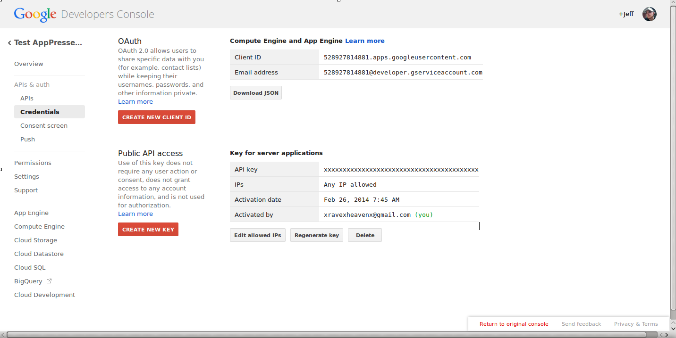The height and width of the screenshot is (338, 676).
Task: Open the Consent screen page
Action: tap(44, 125)
